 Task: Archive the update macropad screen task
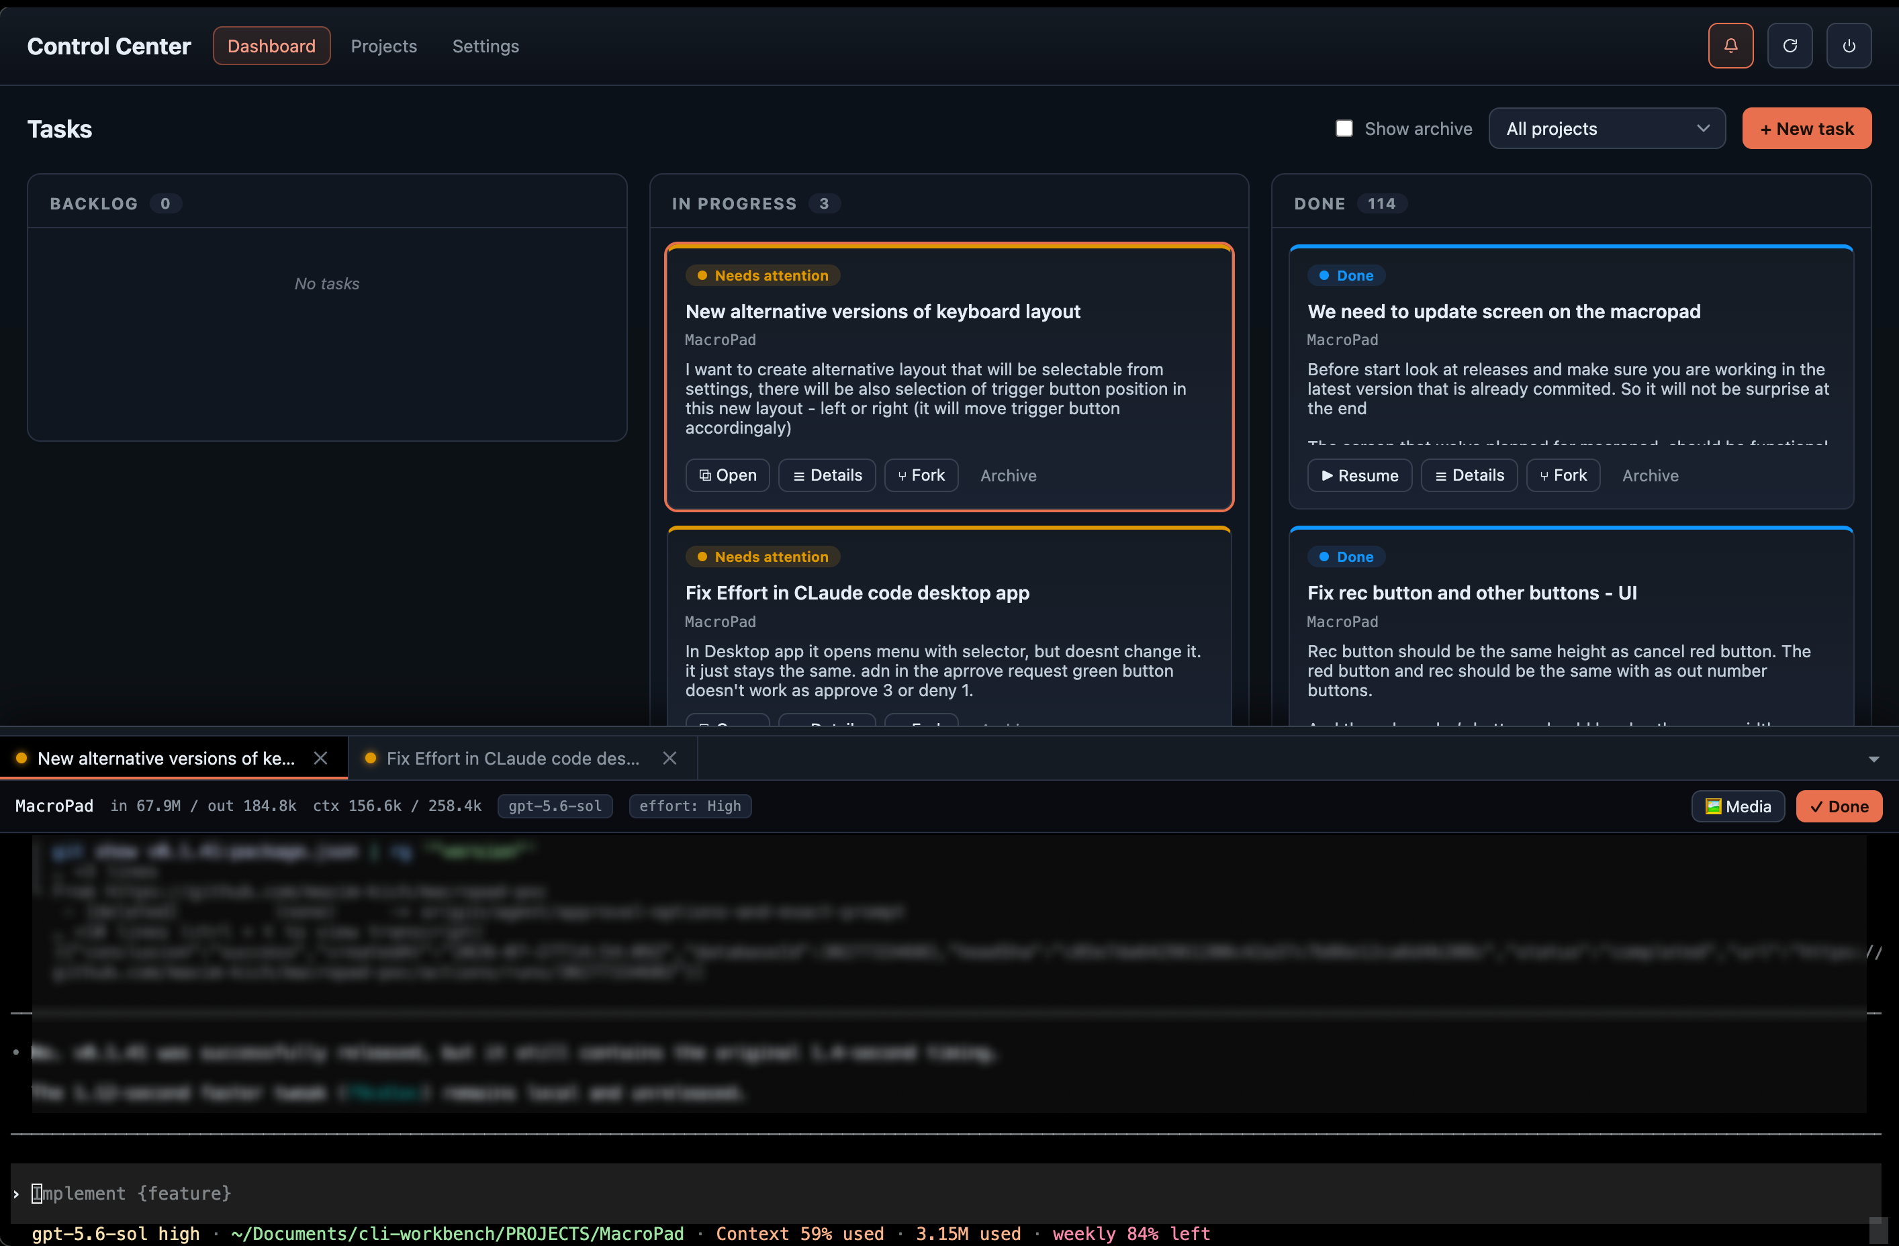1650,475
